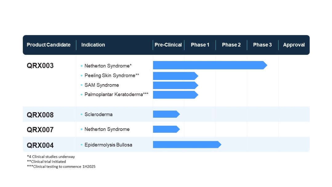Click the Approval column header
332x187 pixels.
coord(294,45)
